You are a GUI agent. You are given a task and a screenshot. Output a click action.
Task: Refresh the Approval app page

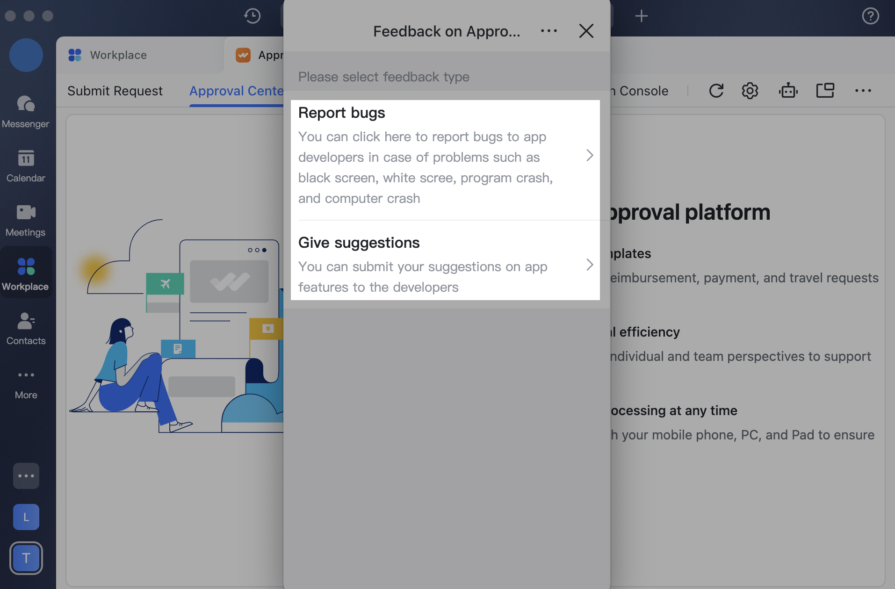coord(717,91)
